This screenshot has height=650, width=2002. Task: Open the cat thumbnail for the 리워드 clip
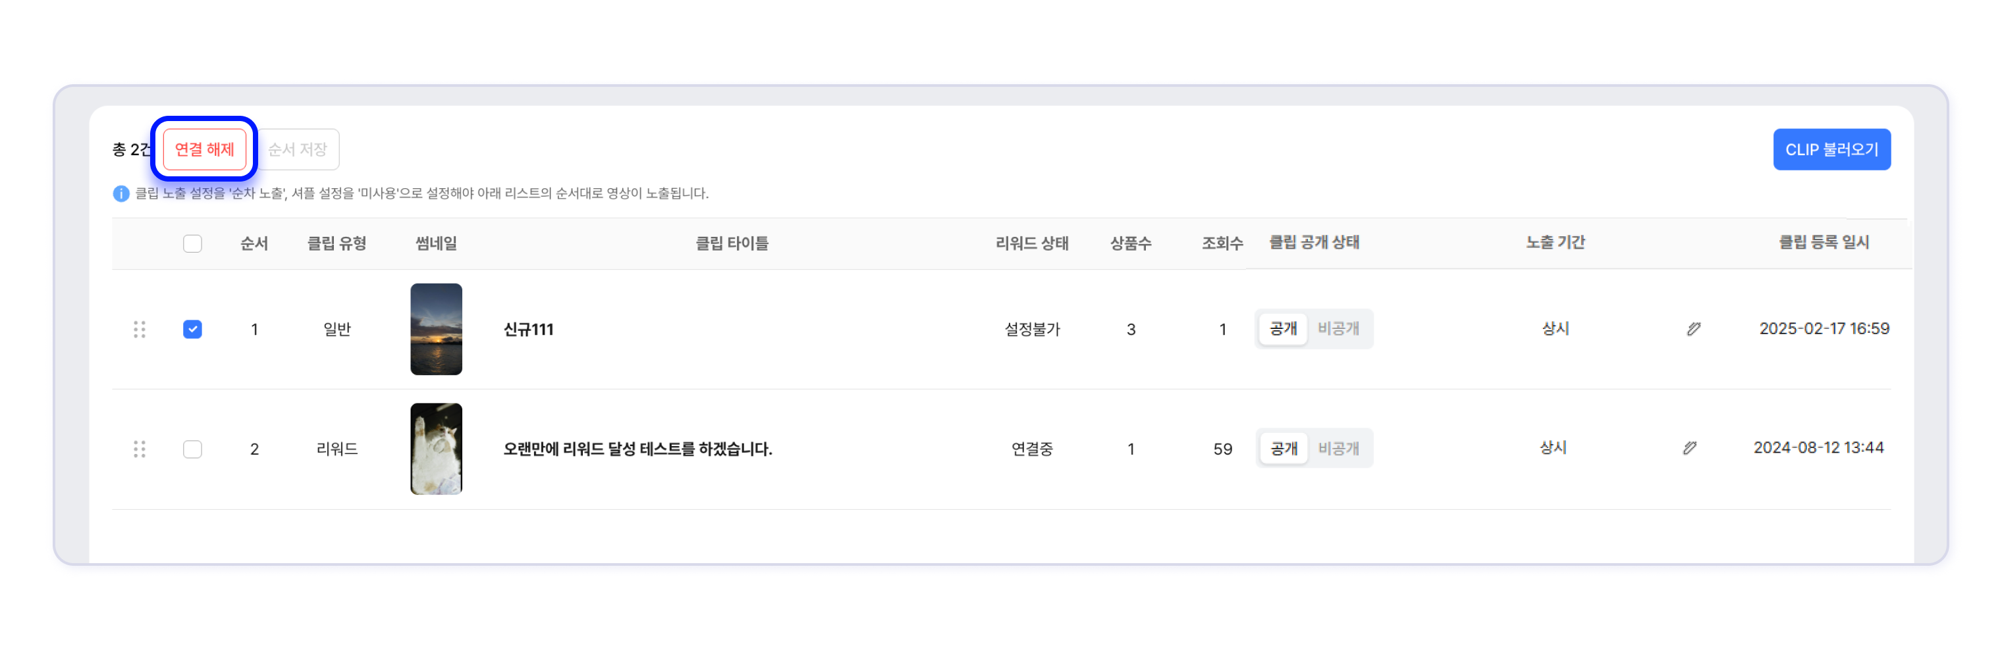click(436, 449)
